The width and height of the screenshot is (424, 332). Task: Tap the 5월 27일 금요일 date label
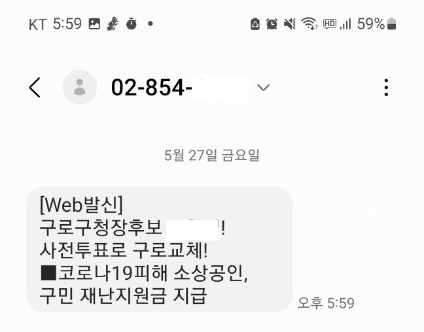(212, 155)
